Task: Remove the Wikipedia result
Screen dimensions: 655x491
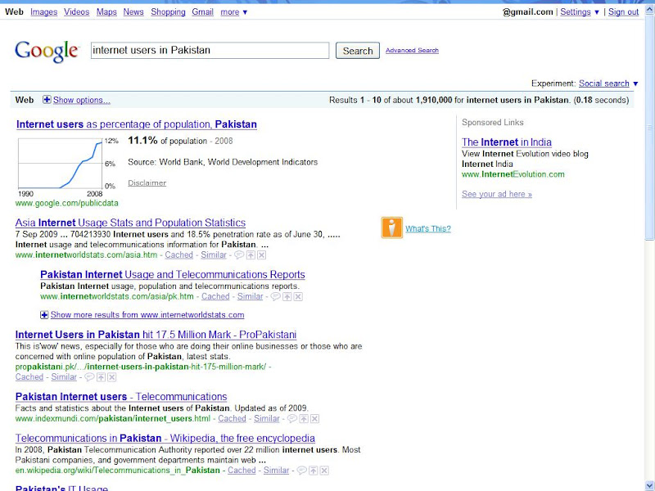Action: click(x=324, y=471)
